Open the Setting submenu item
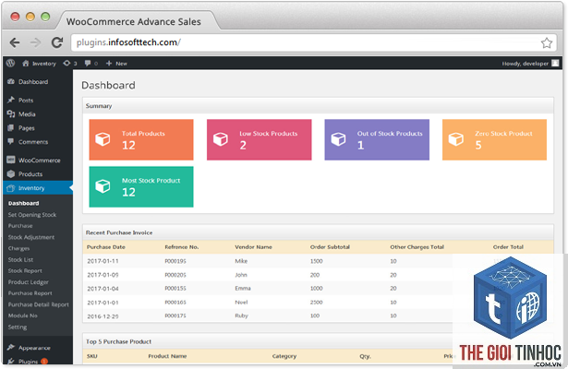 point(18,327)
